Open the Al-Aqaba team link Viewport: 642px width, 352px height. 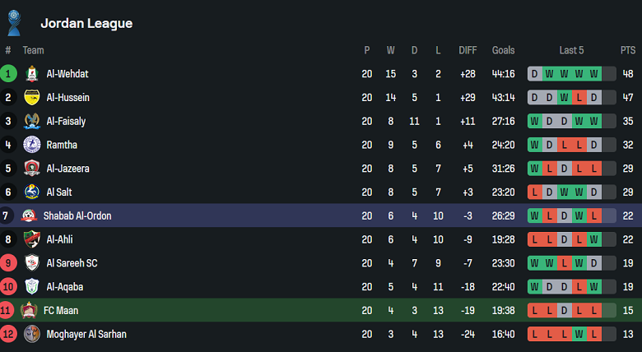click(64, 287)
